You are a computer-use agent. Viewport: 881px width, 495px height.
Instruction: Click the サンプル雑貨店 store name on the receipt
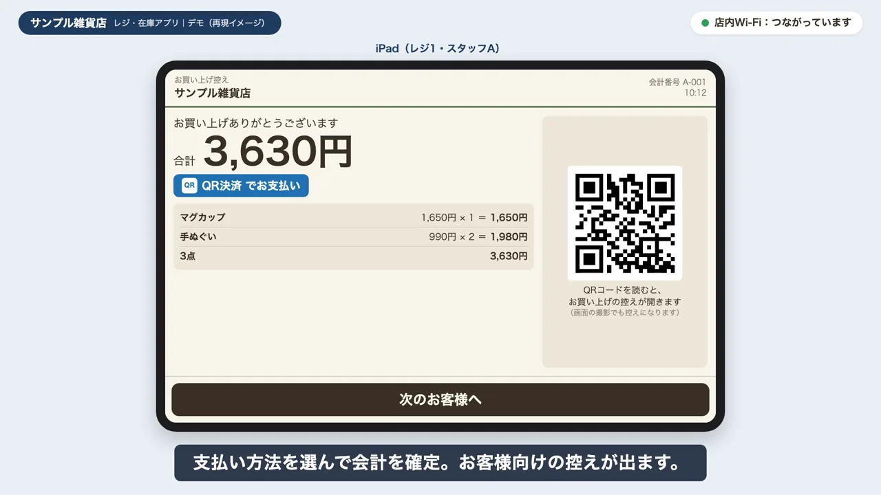pos(212,93)
